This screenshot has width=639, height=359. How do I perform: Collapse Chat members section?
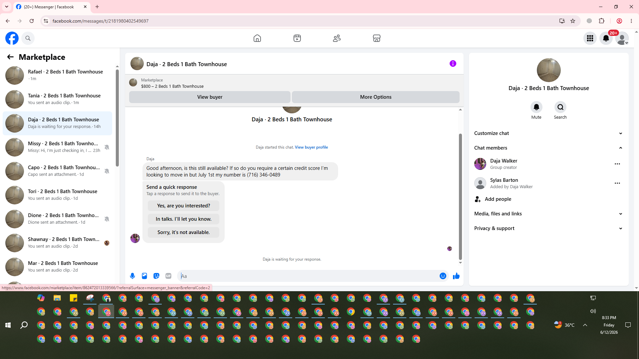tap(548, 148)
